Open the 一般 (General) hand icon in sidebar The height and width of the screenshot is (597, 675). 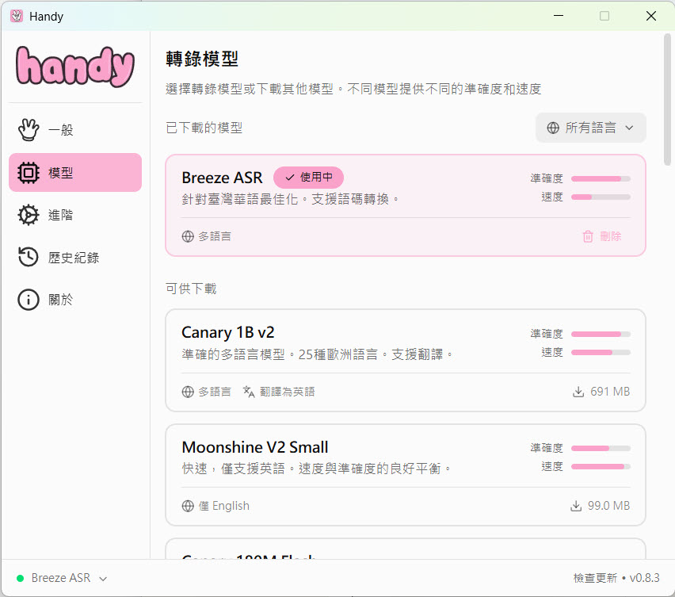click(x=29, y=129)
